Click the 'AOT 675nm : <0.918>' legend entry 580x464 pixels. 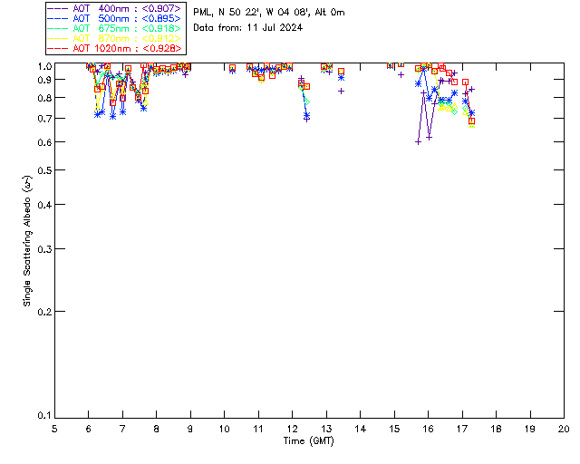115,28
